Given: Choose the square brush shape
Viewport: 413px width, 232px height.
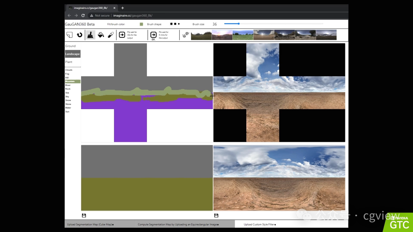Looking at the screenshot, I should tap(175, 24).
